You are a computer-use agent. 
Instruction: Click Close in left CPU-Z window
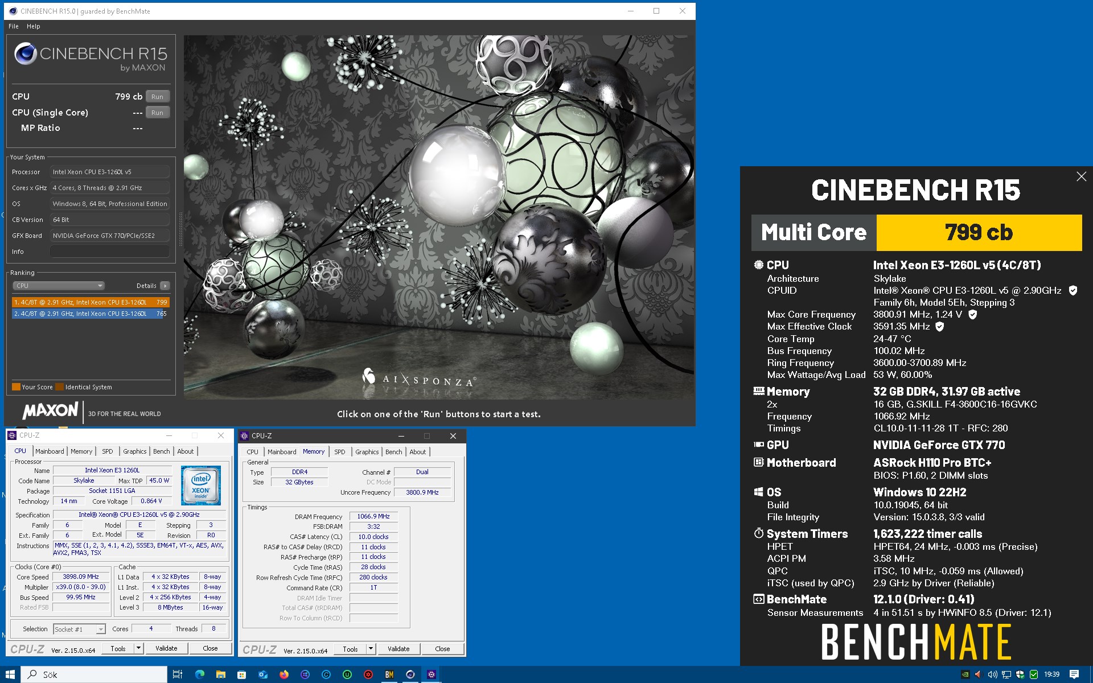tap(210, 648)
